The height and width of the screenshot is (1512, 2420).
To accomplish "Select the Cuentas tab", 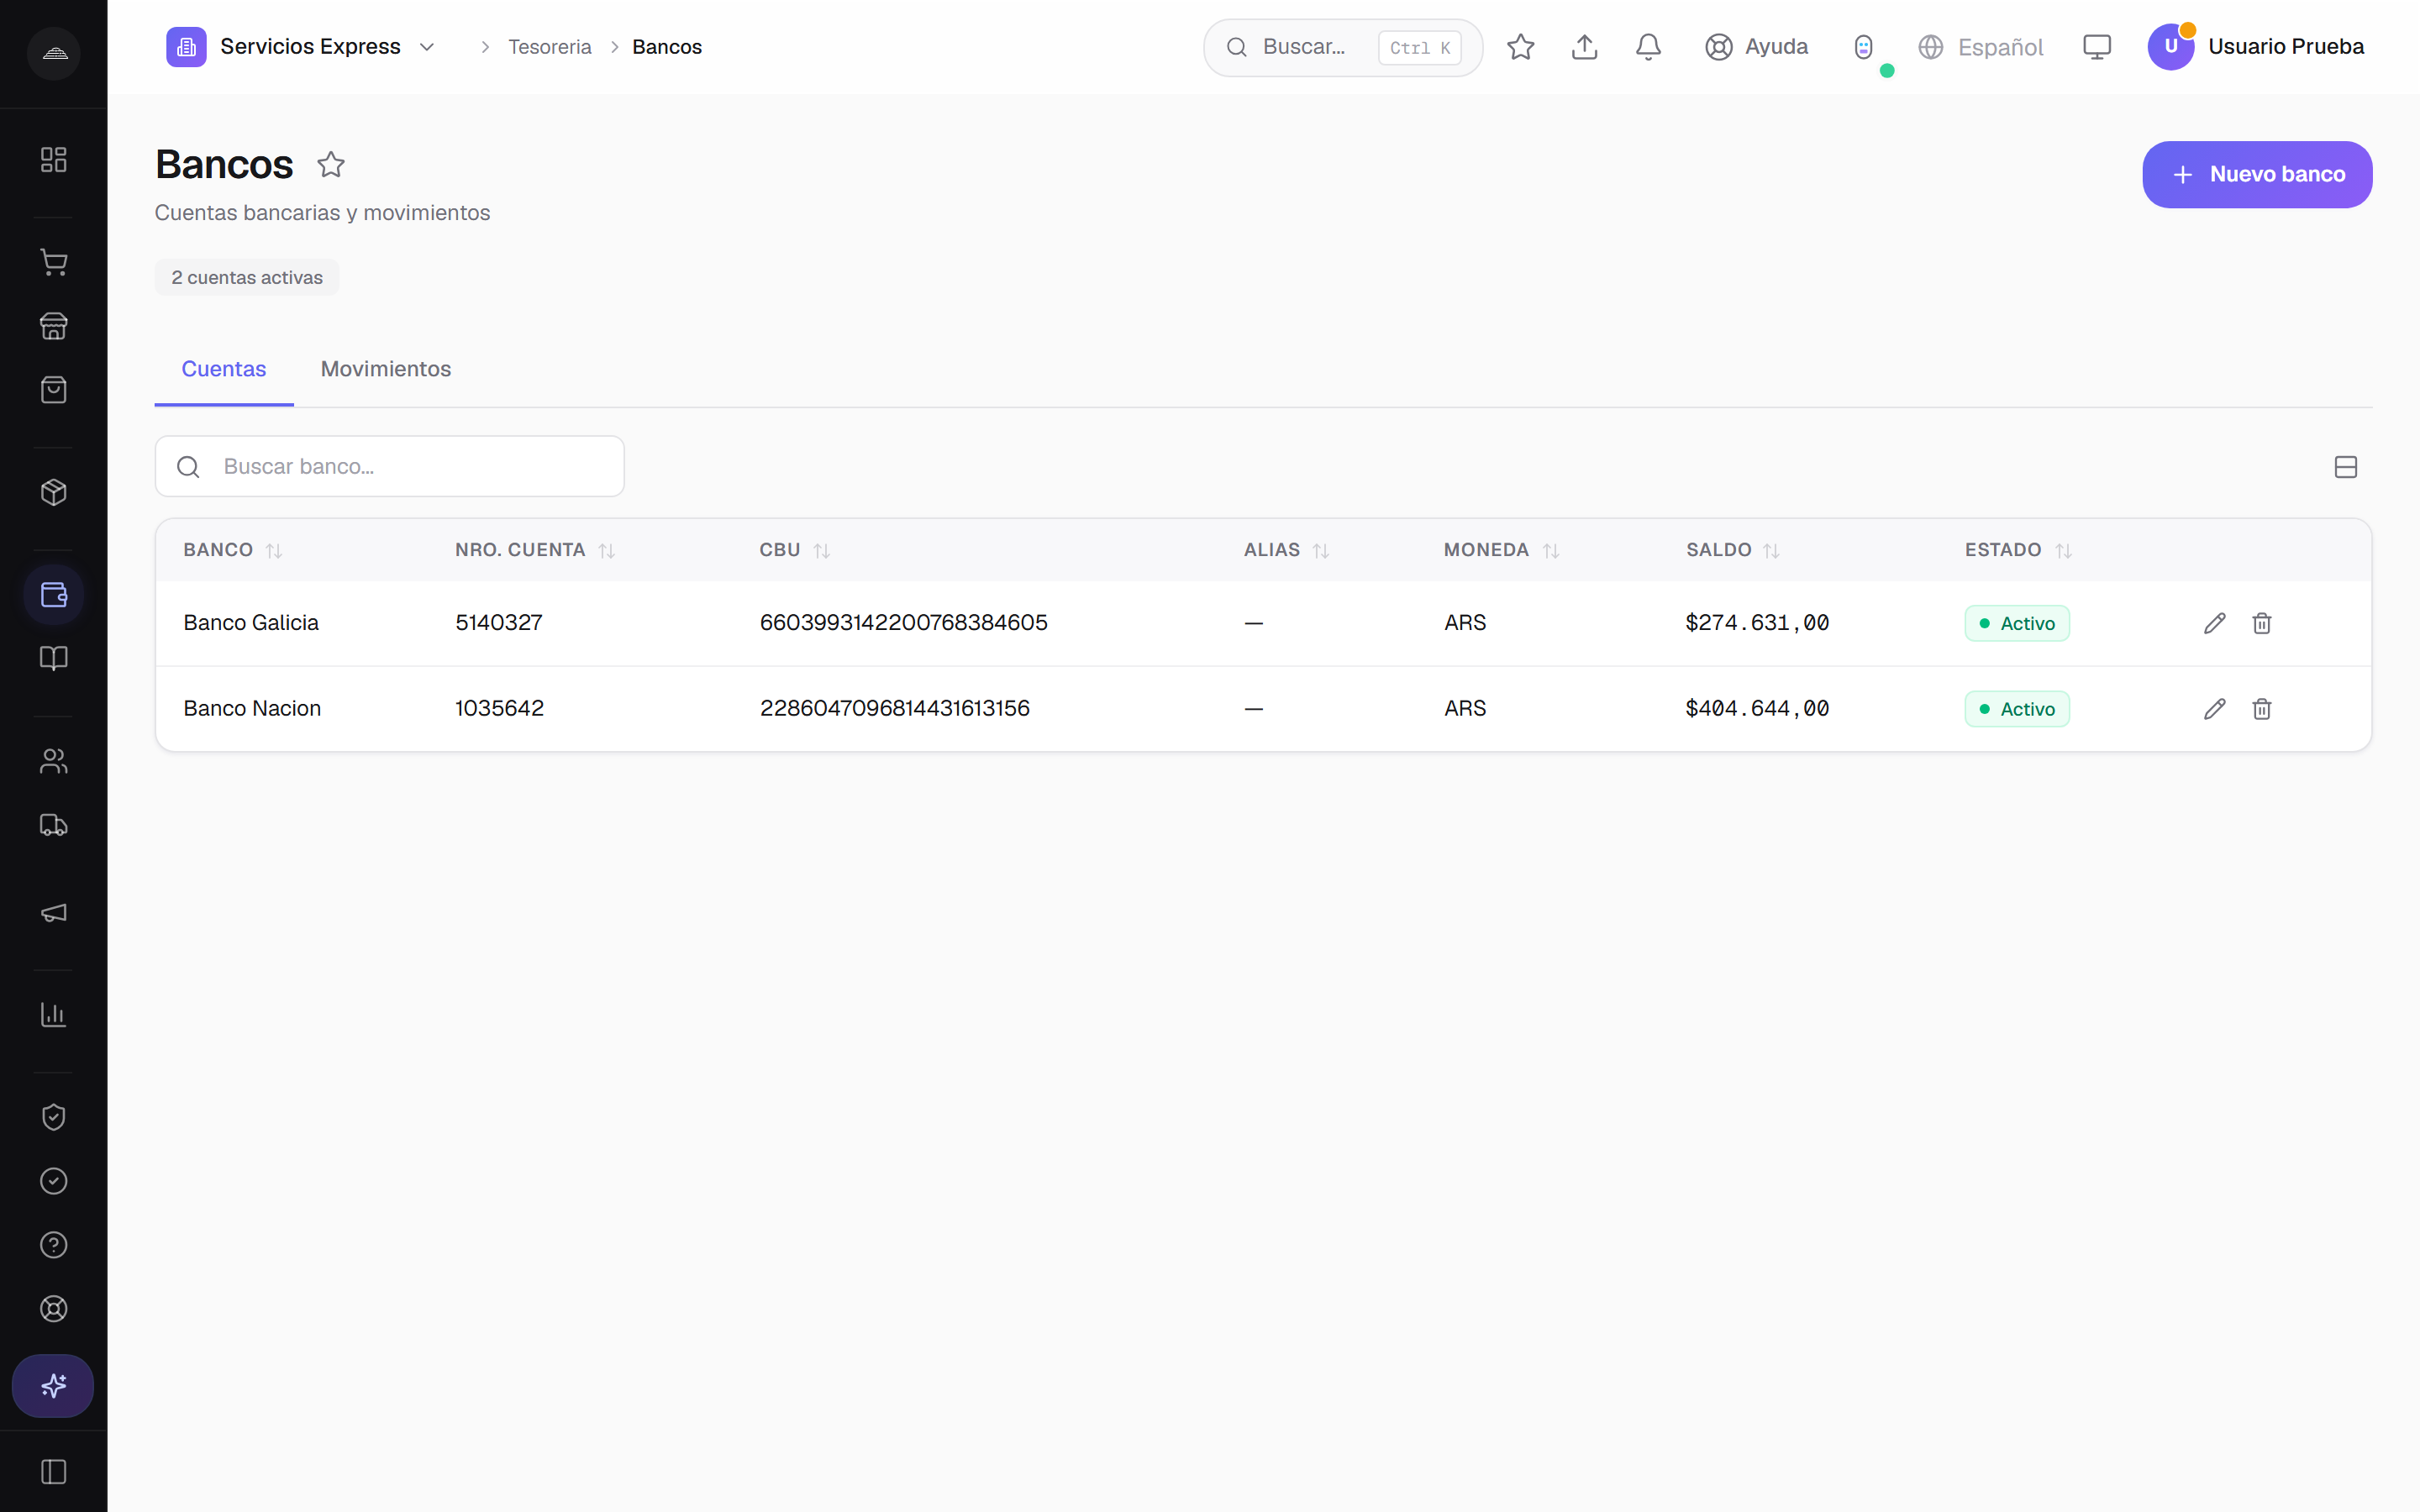I will pos(224,369).
